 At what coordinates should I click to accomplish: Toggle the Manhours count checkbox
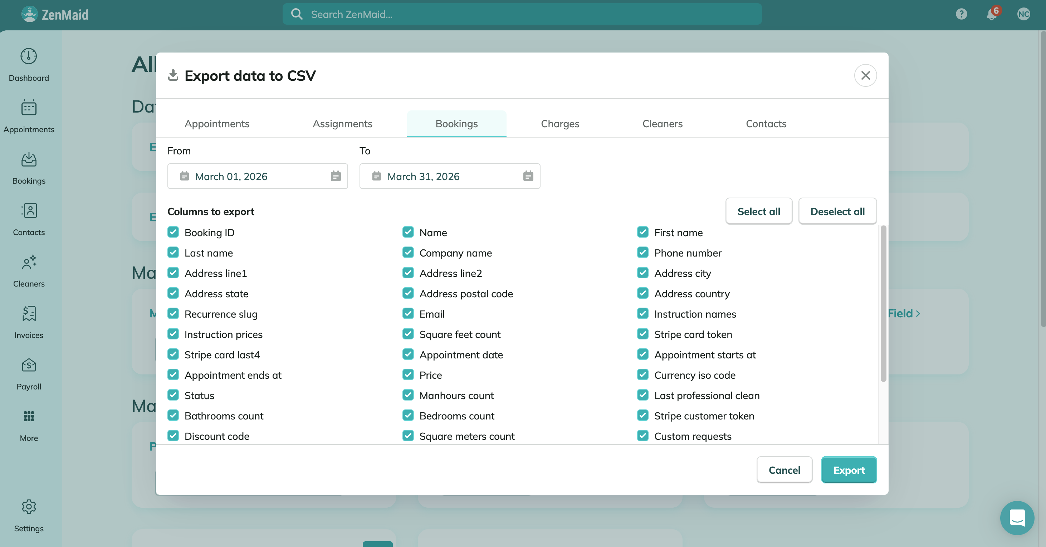pos(408,395)
